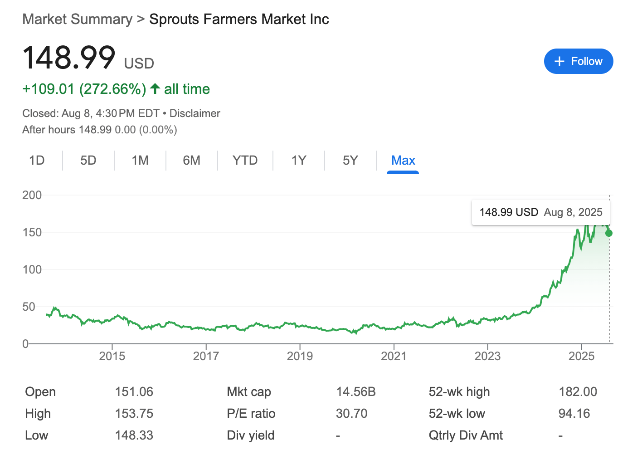Click the plus icon on Follow button
This screenshot has width=642, height=450.
click(559, 61)
